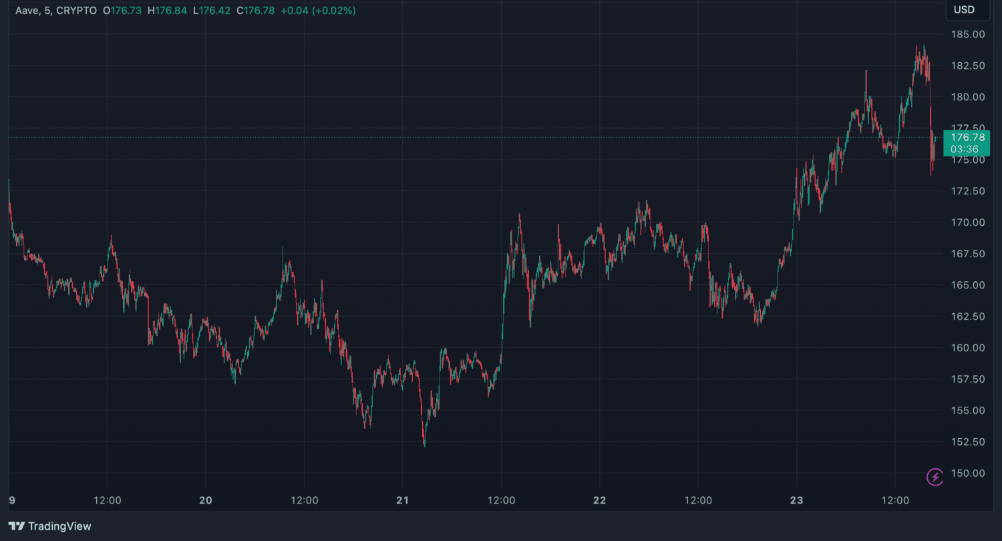Click date 22 on the time axis

point(600,500)
